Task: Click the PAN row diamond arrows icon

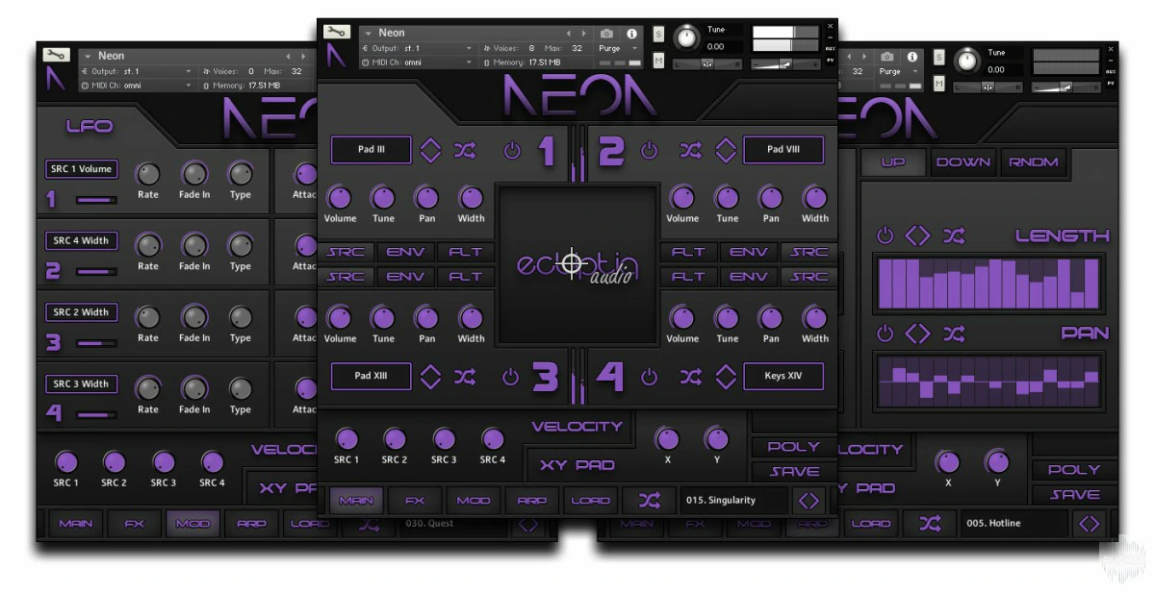Action: (918, 334)
